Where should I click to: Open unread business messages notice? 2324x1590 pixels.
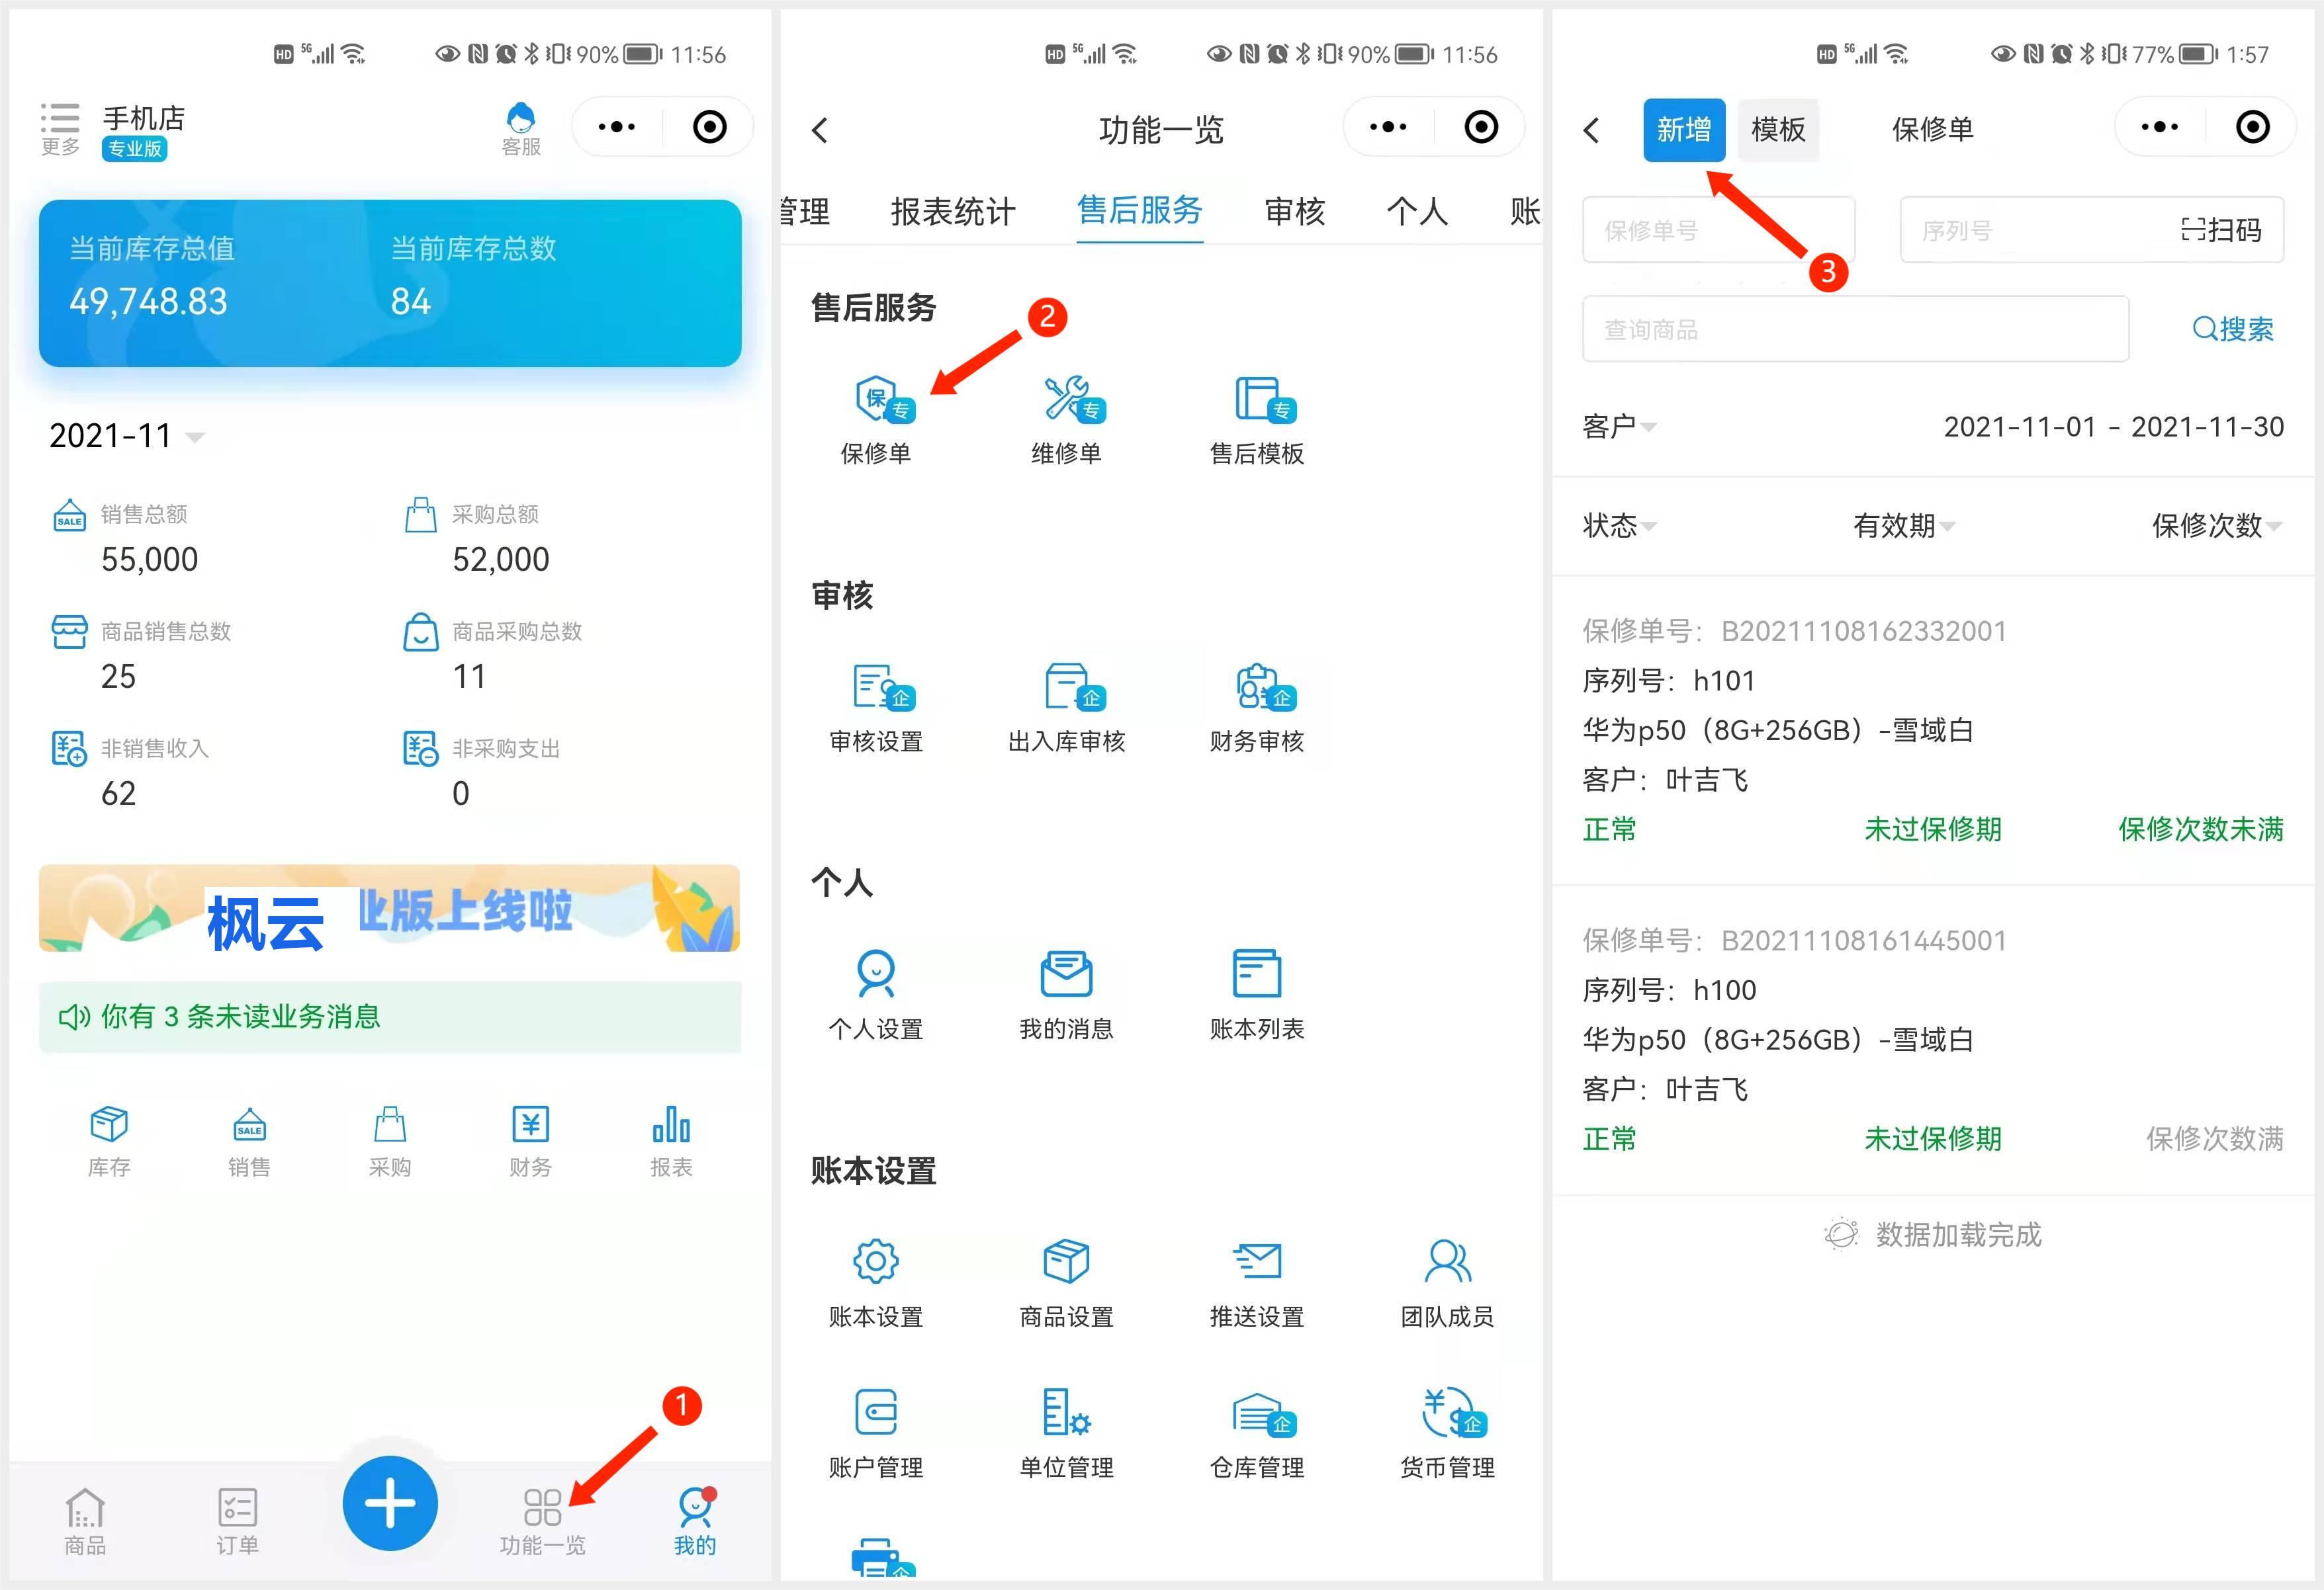(390, 1017)
